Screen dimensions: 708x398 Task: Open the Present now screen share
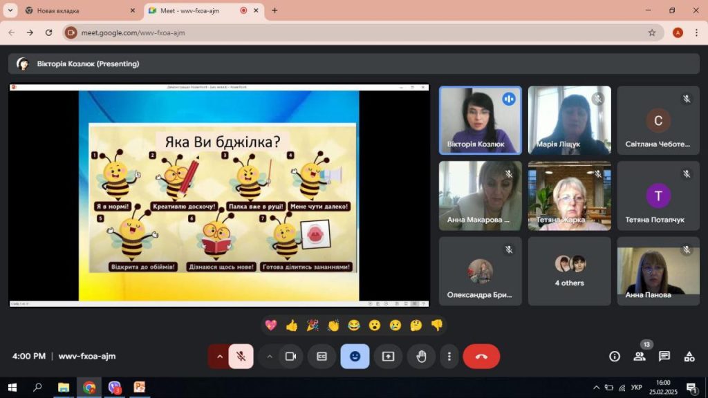click(x=388, y=357)
